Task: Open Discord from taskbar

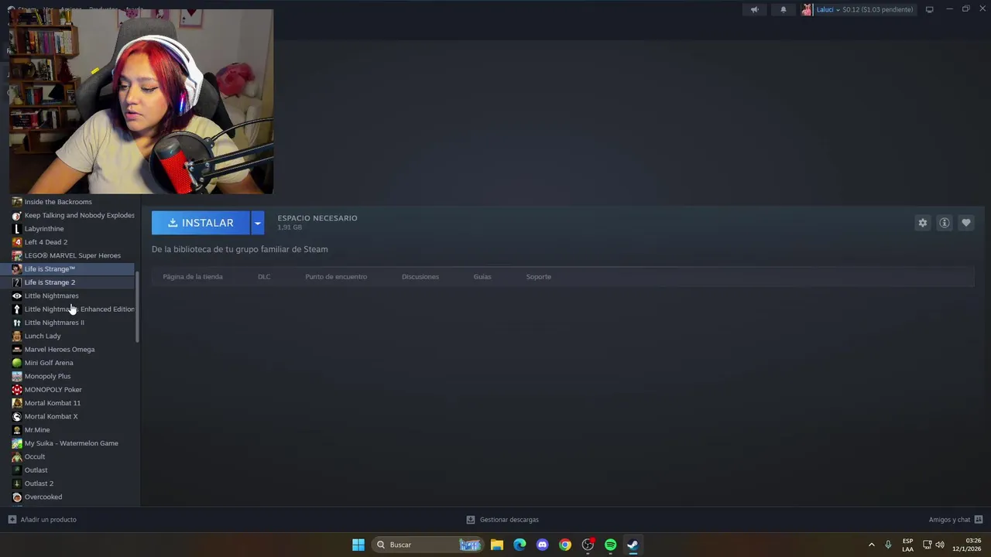Action: click(542, 545)
